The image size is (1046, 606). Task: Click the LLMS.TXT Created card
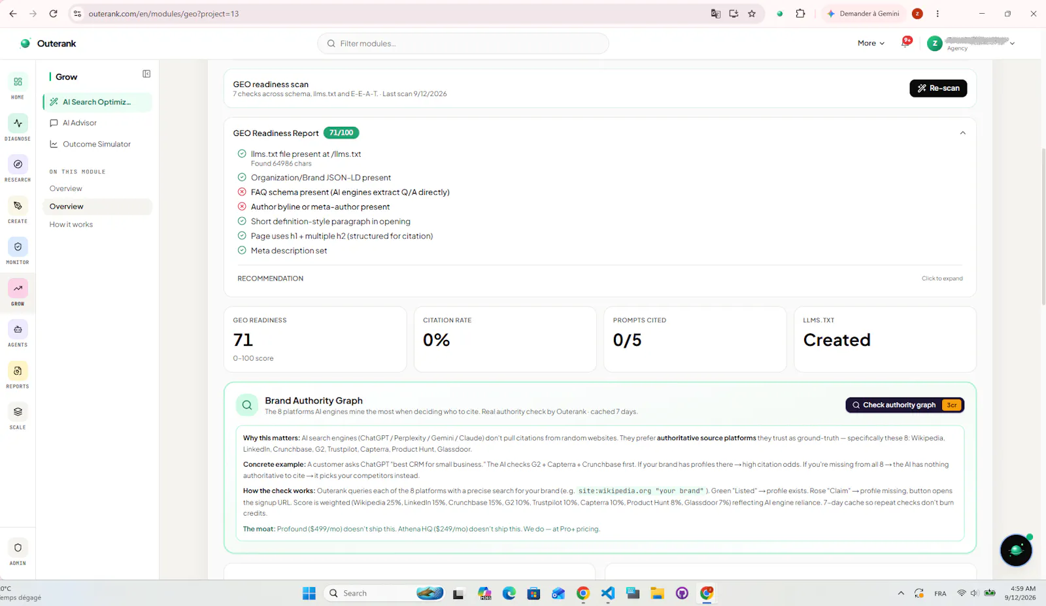[885, 339]
